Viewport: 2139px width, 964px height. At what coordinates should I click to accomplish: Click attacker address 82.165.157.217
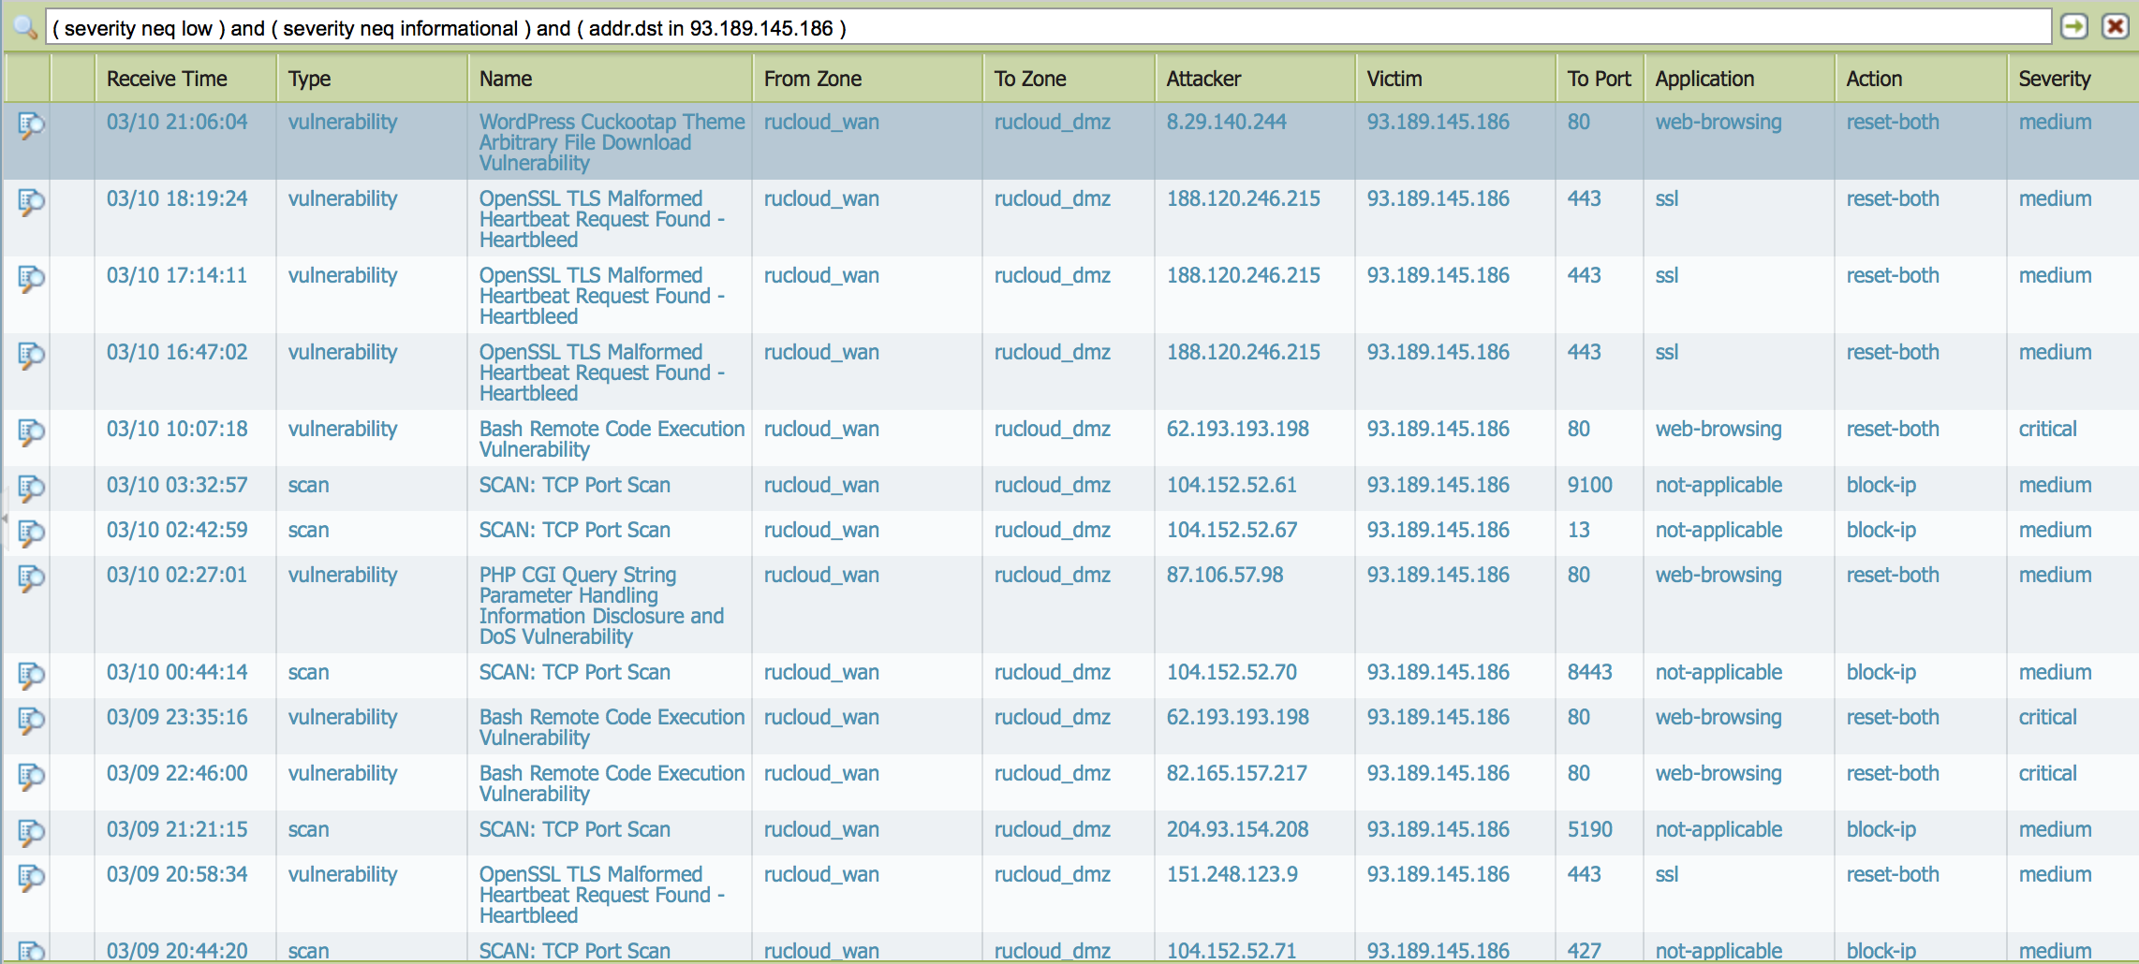coord(1236,773)
